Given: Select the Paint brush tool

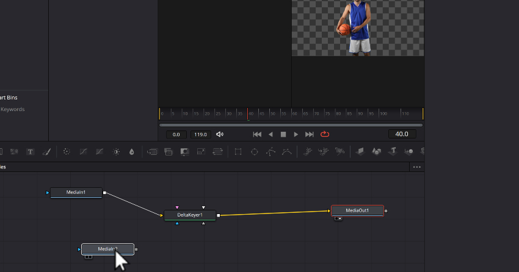Looking at the screenshot, I should (x=46, y=151).
